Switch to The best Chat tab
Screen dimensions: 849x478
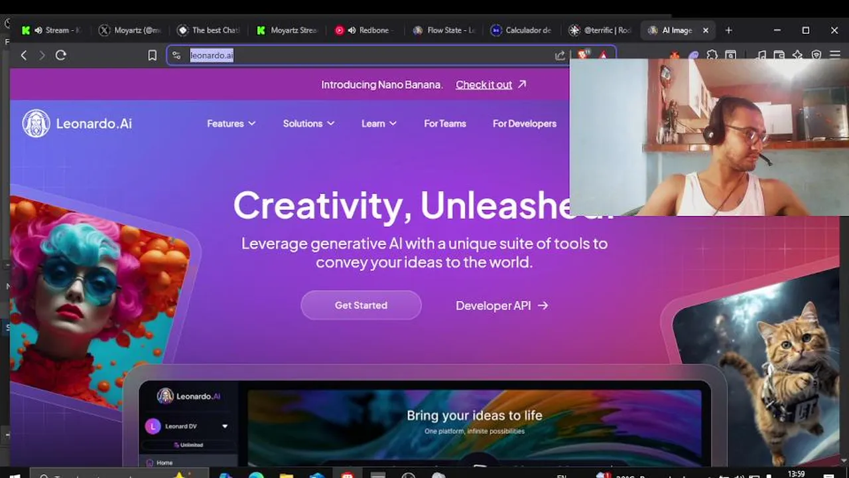coord(208,30)
